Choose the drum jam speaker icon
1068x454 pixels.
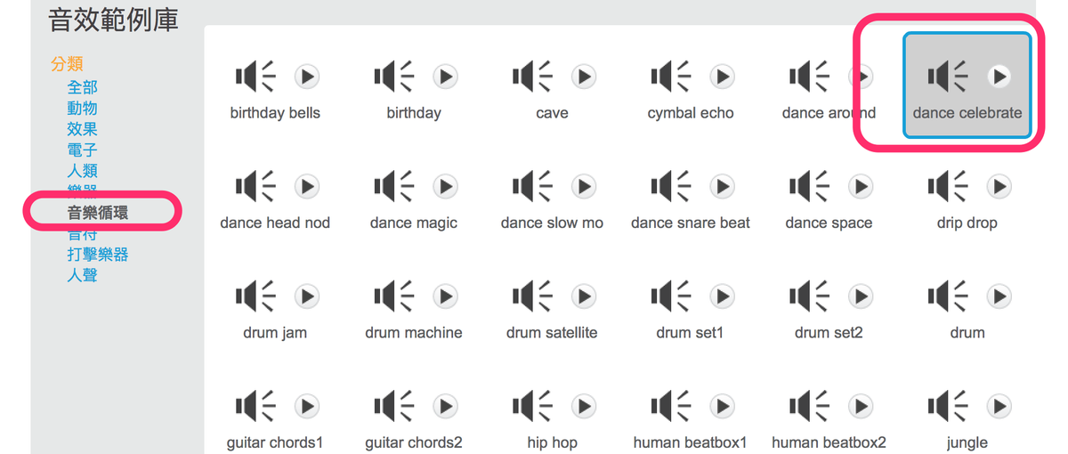pyautogui.click(x=255, y=296)
